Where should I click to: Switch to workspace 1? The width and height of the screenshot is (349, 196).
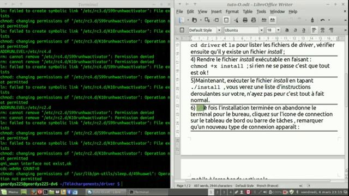pos(211,192)
